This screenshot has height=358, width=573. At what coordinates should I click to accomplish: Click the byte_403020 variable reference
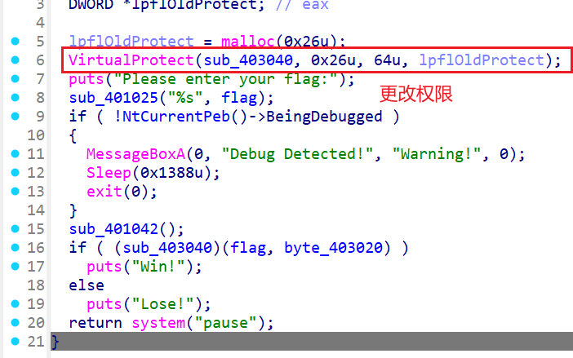pyautogui.click(x=333, y=248)
